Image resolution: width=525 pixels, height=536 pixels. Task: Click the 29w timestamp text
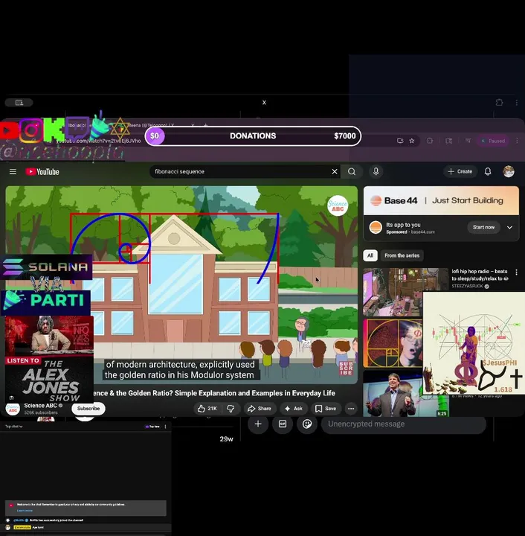tap(226, 439)
